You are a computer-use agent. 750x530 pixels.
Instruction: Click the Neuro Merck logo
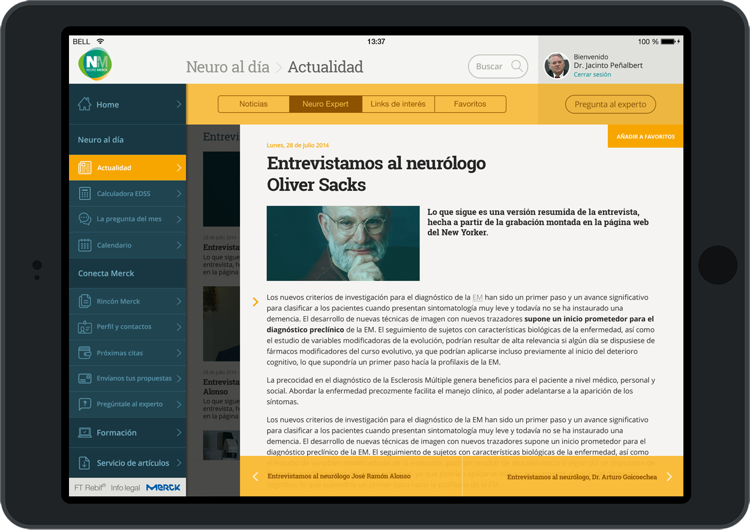[x=95, y=64]
